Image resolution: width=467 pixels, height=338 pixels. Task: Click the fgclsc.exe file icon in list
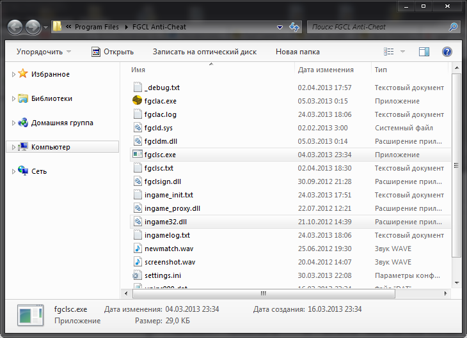tap(138, 154)
